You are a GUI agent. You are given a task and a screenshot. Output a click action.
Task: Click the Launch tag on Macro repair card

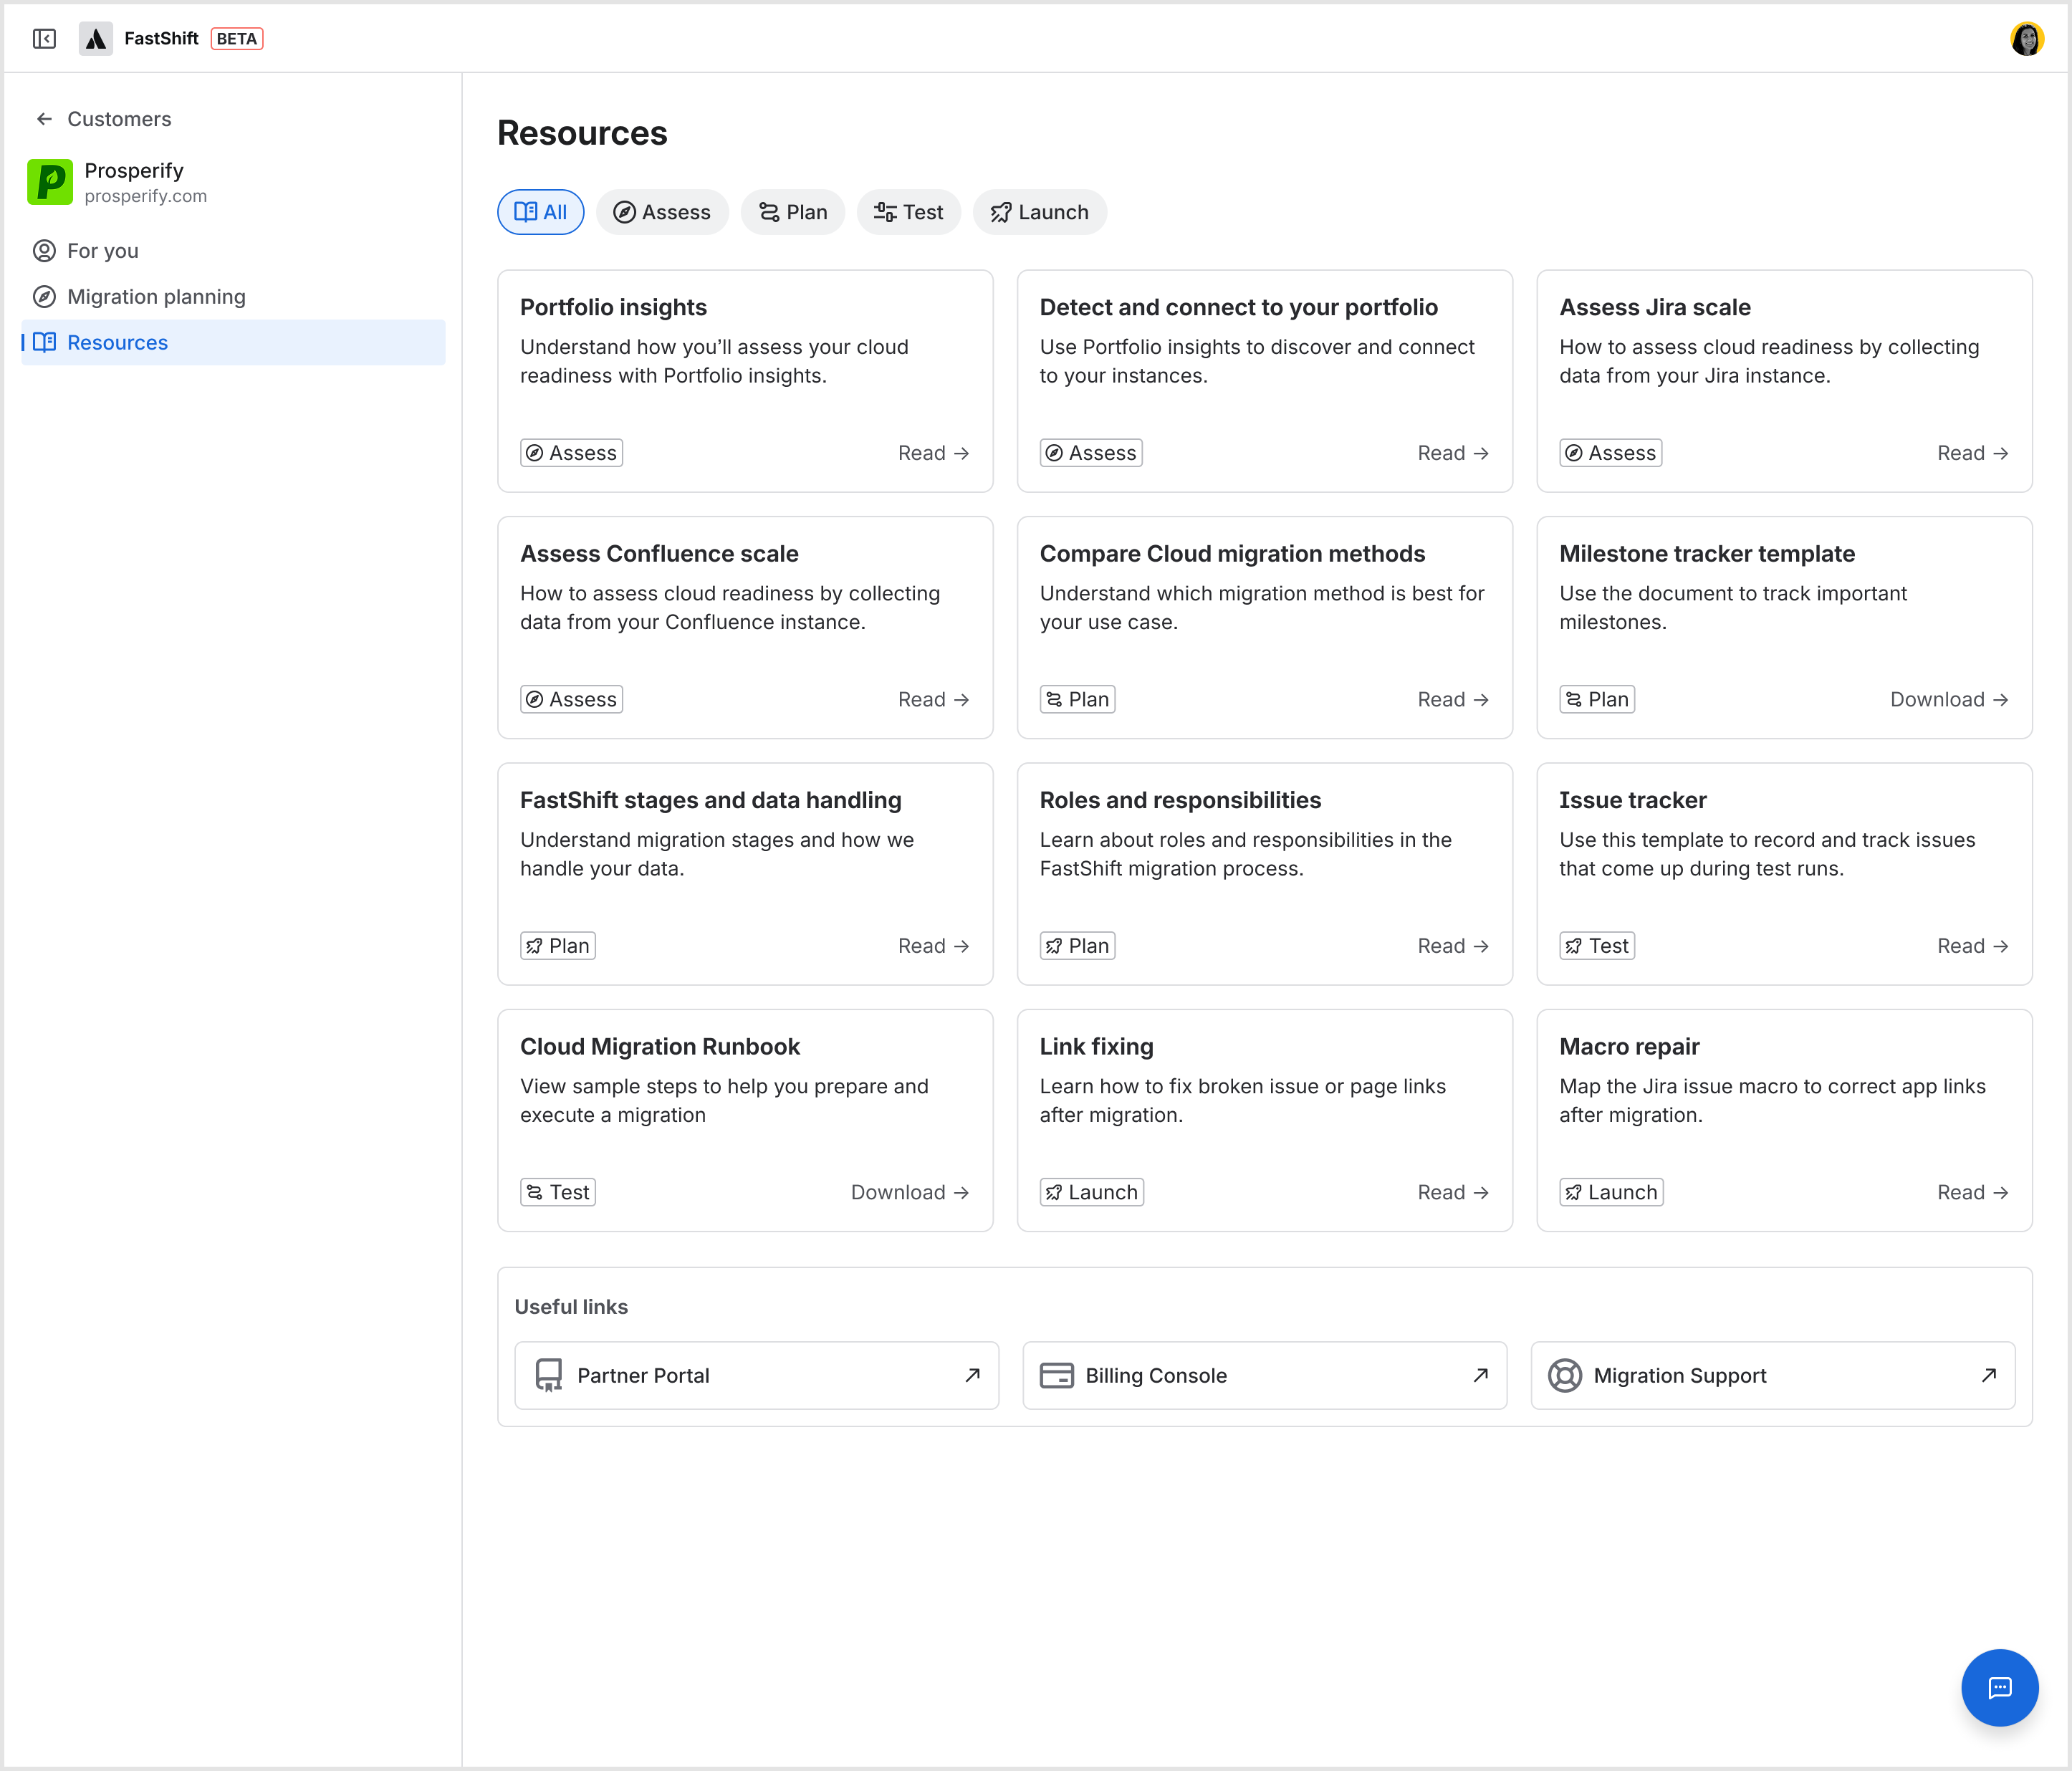coord(1610,1191)
